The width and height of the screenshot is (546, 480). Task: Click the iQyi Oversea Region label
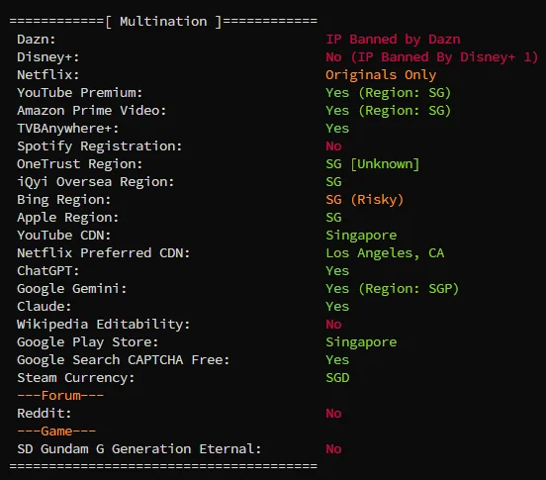[95, 182]
